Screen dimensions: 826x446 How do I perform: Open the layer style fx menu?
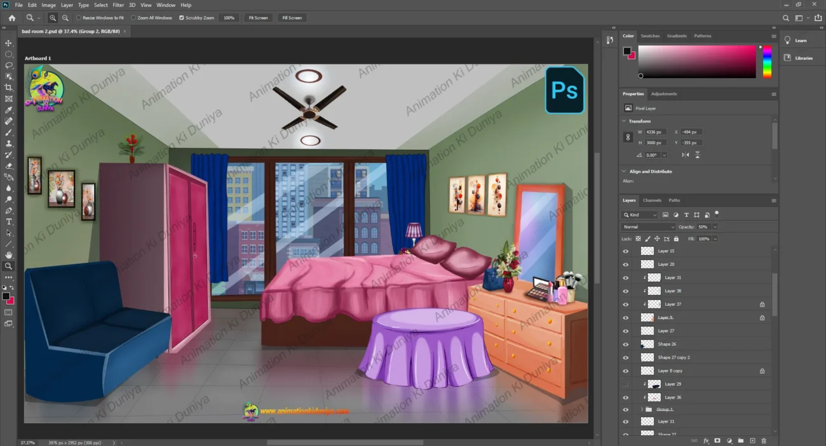pyautogui.click(x=706, y=440)
